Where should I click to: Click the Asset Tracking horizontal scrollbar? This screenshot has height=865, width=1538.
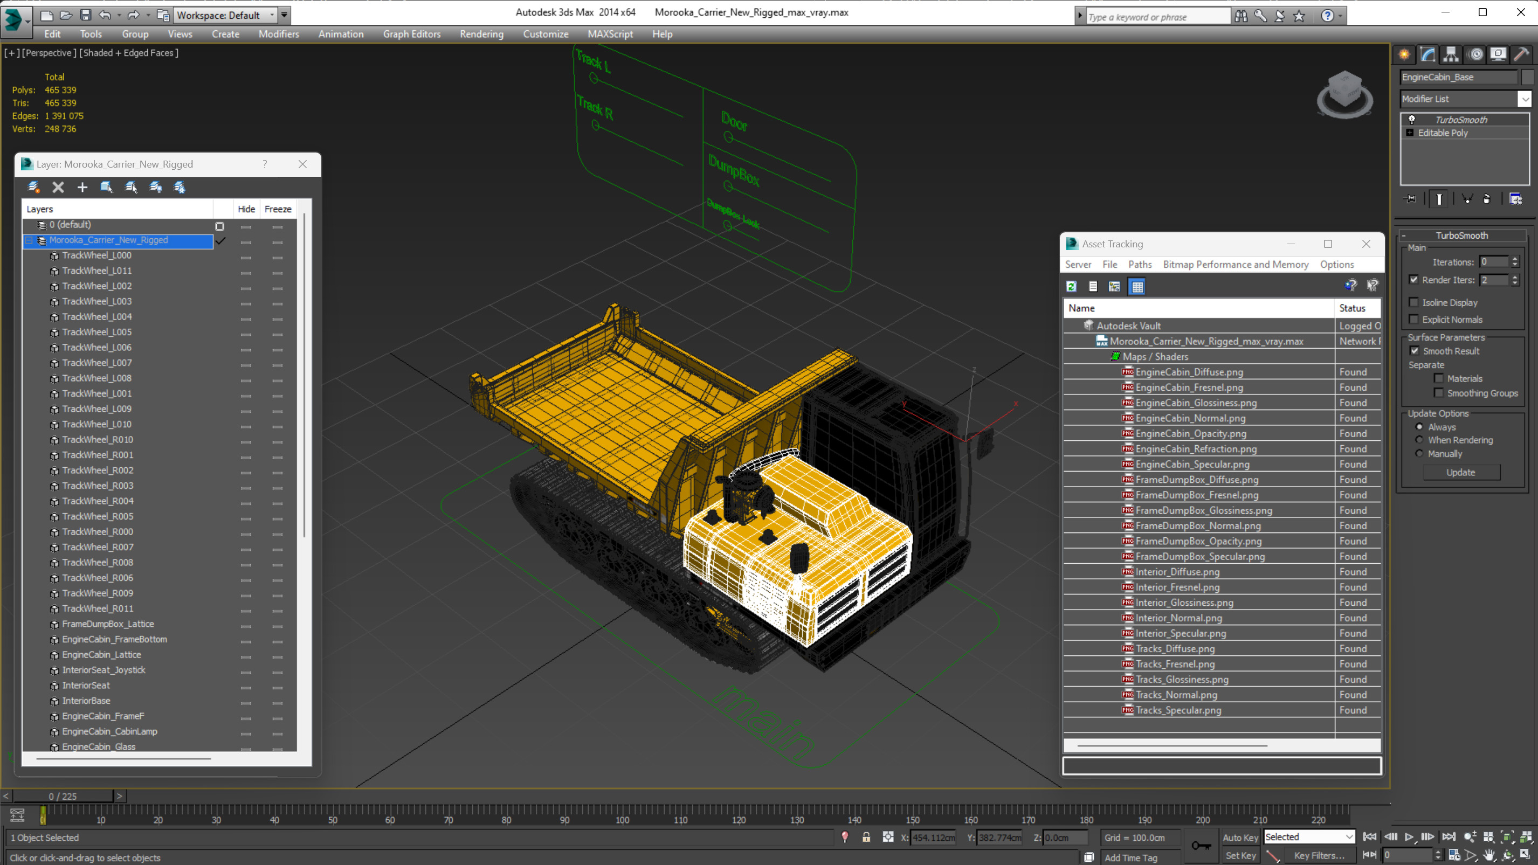click(x=1171, y=745)
